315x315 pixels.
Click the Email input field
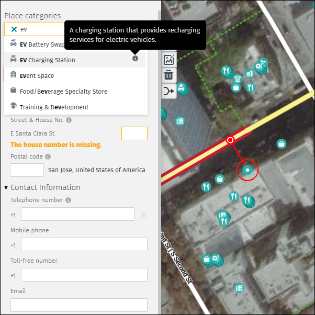[x=79, y=305]
